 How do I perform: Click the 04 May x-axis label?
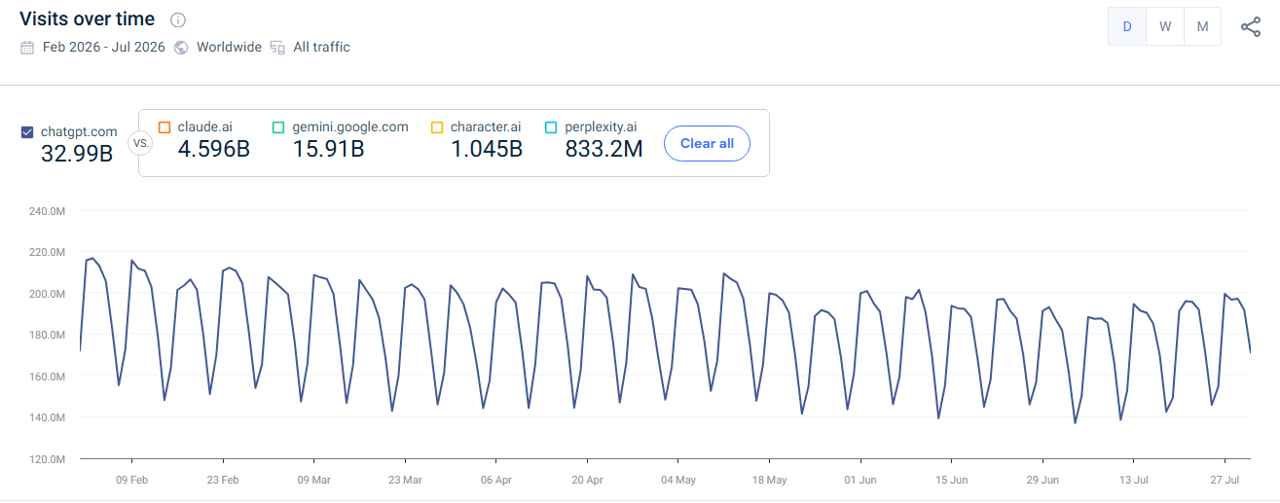point(678,480)
